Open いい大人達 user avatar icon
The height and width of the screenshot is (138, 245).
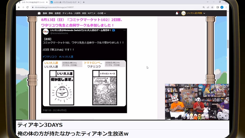[183, 13]
